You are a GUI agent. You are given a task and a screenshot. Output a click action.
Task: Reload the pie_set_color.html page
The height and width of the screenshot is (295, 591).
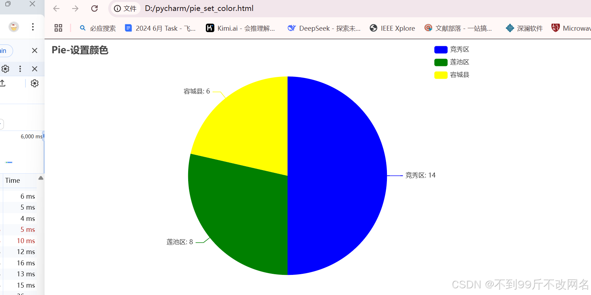94,8
